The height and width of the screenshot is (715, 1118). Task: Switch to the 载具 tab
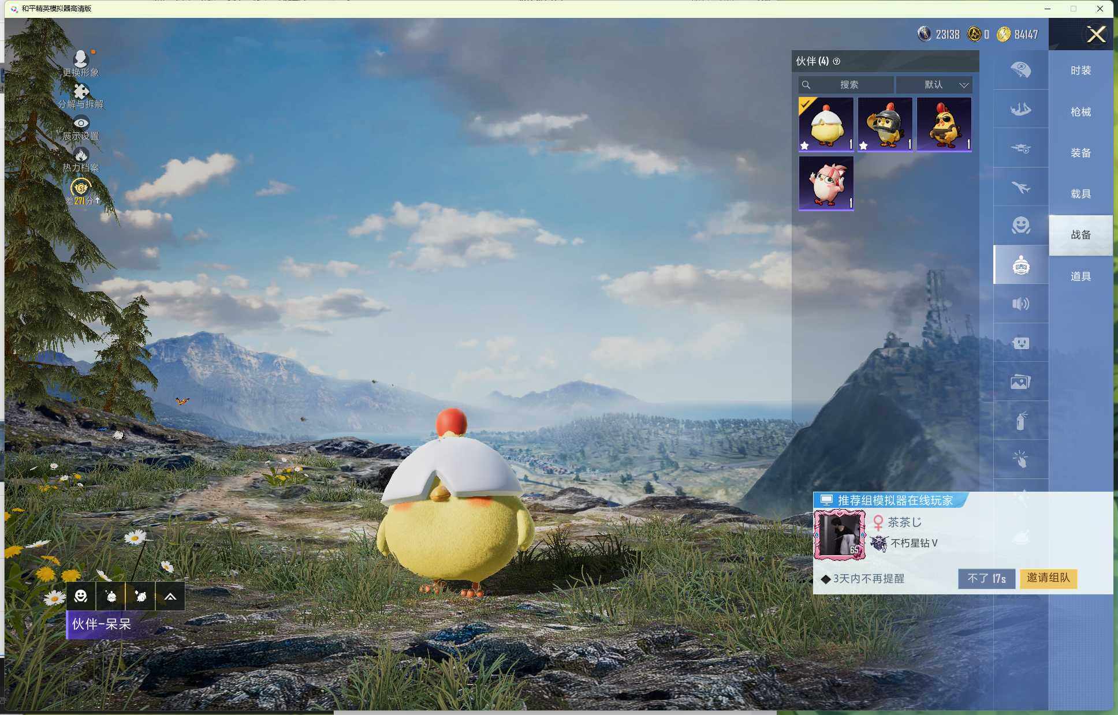point(1080,194)
